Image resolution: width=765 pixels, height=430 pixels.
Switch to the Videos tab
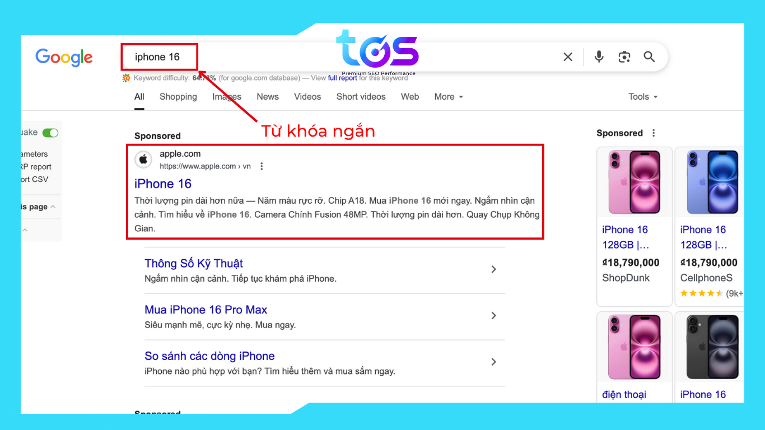[x=307, y=97]
